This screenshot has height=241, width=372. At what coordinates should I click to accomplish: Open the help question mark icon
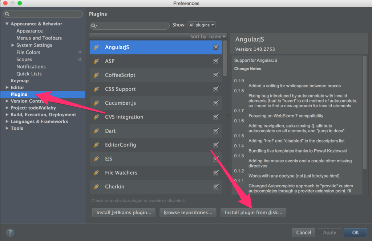pyautogui.click(x=10, y=232)
